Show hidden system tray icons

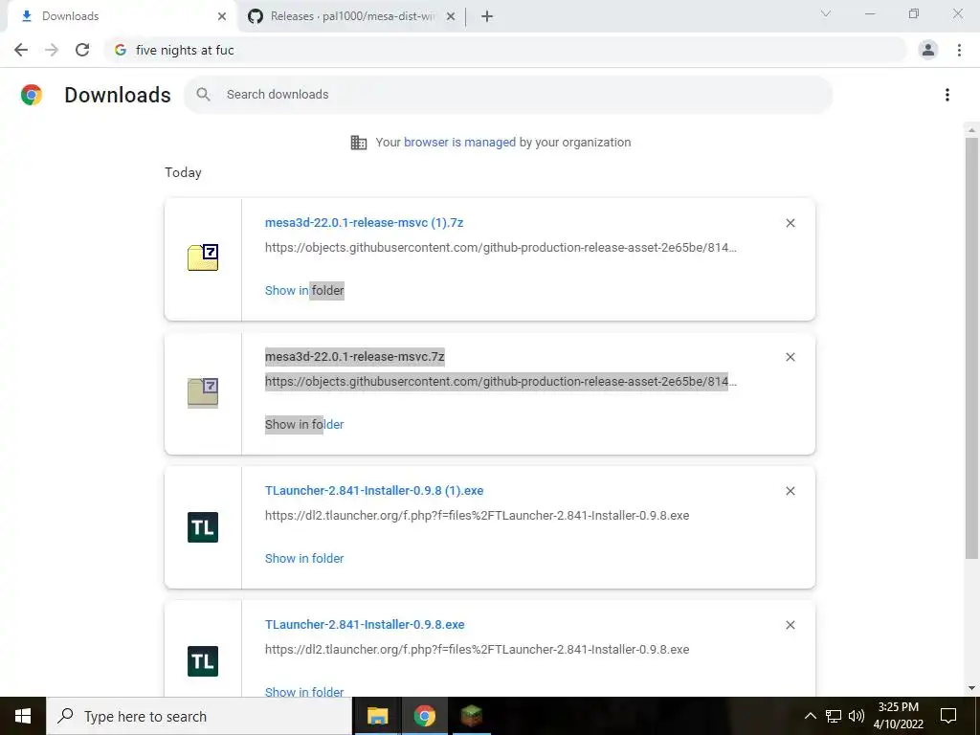coord(810,716)
